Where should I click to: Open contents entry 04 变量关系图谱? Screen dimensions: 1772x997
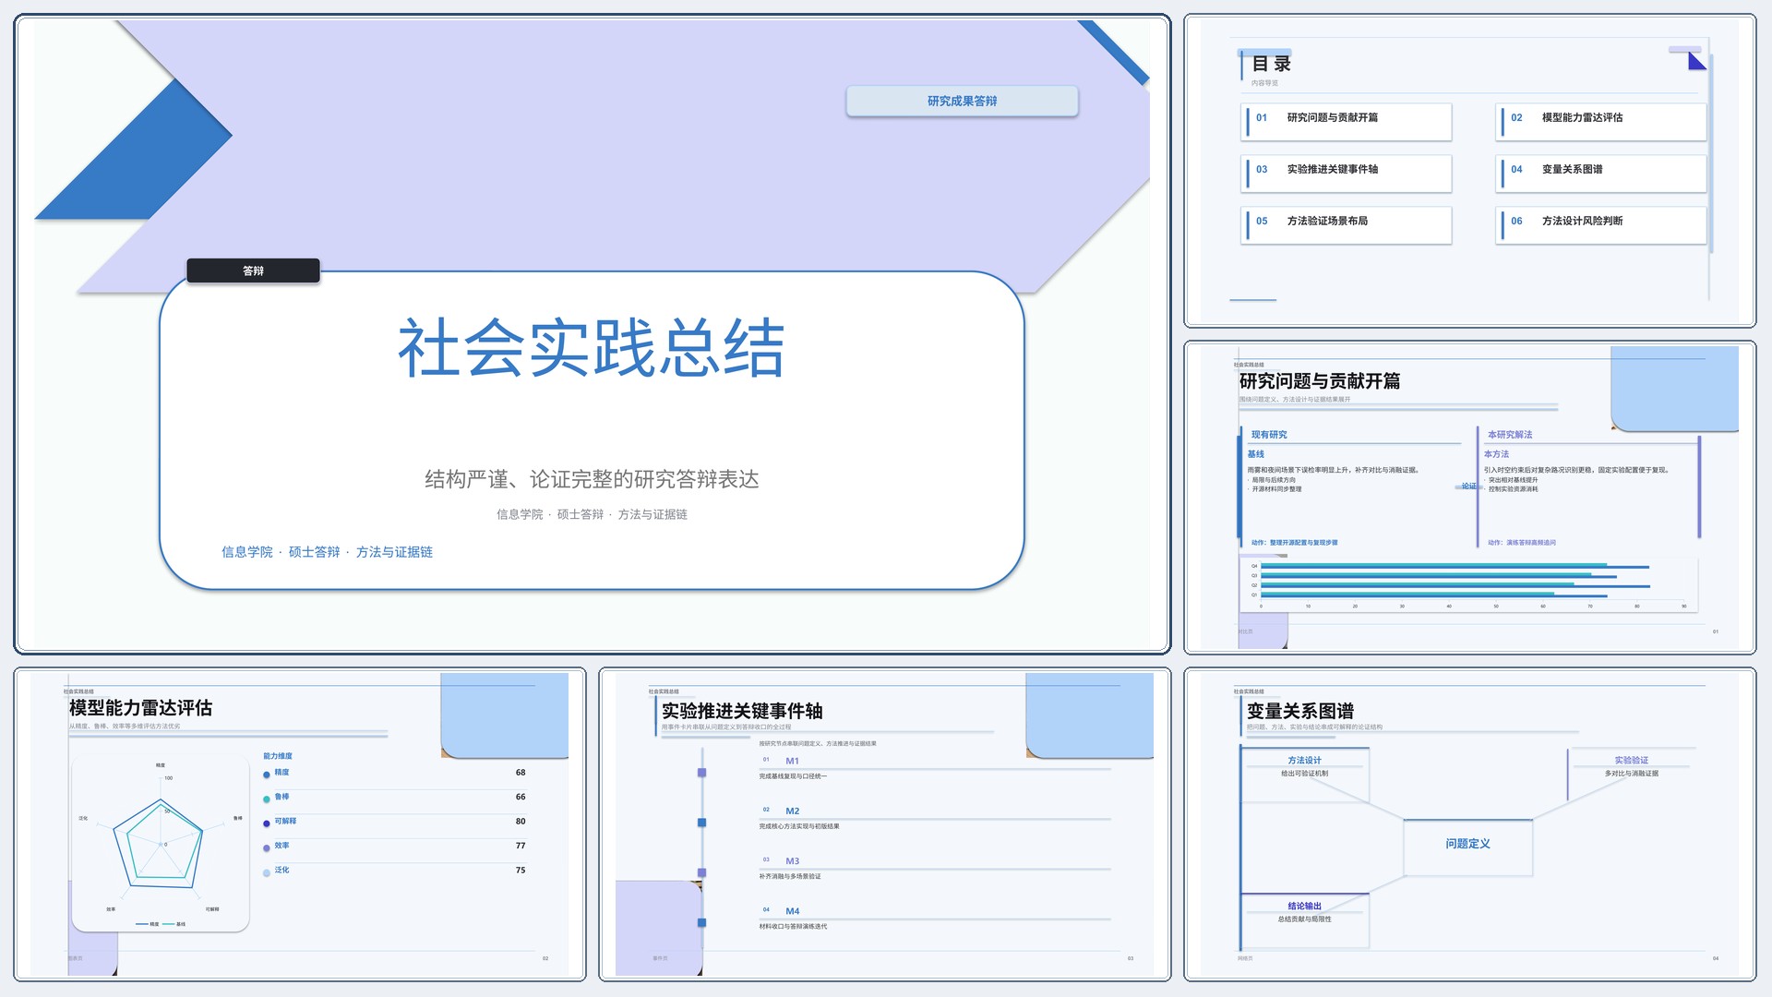point(1601,173)
